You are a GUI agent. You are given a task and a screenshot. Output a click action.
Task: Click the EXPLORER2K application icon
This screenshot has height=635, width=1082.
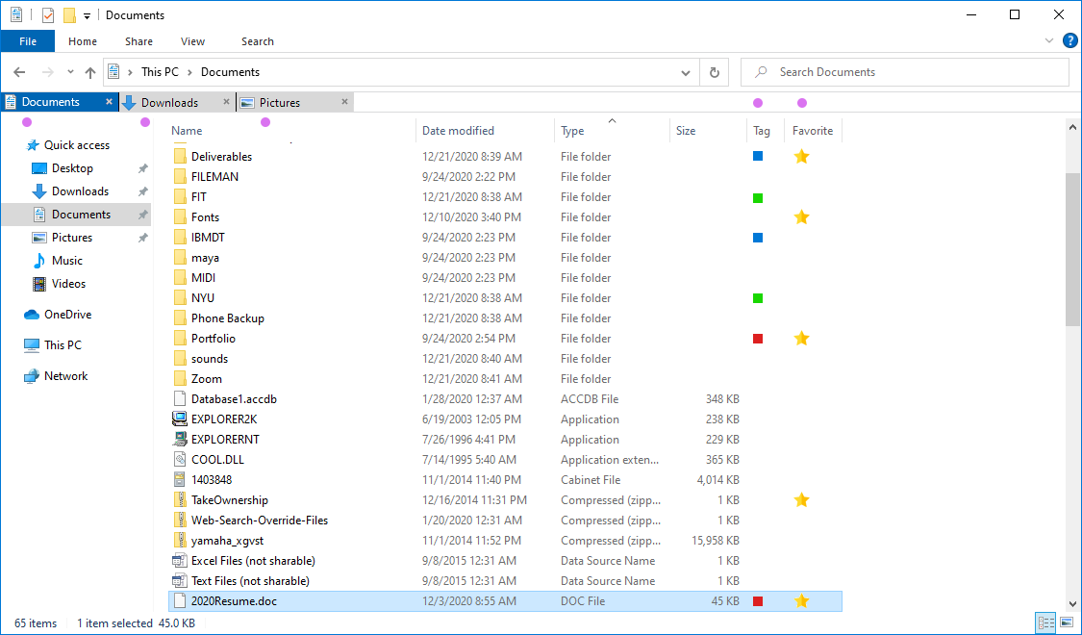click(x=179, y=419)
